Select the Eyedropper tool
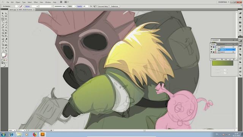Image resolution: width=243 pixels, height=137 pixels. coord(3,41)
